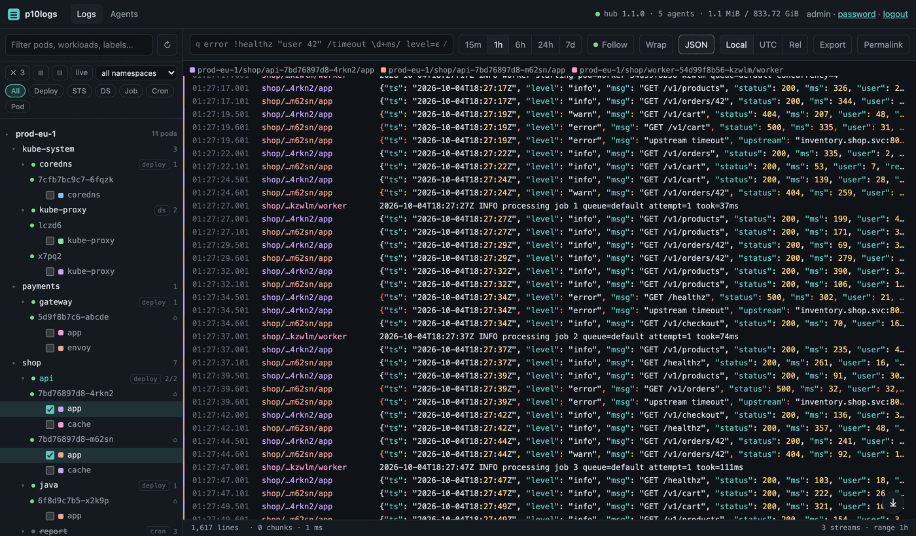Uncheck app container under 7bd76897d8-4rkn2
The height and width of the screenshot is (536, 916).
pyautogui.click(x=50, y=409)
